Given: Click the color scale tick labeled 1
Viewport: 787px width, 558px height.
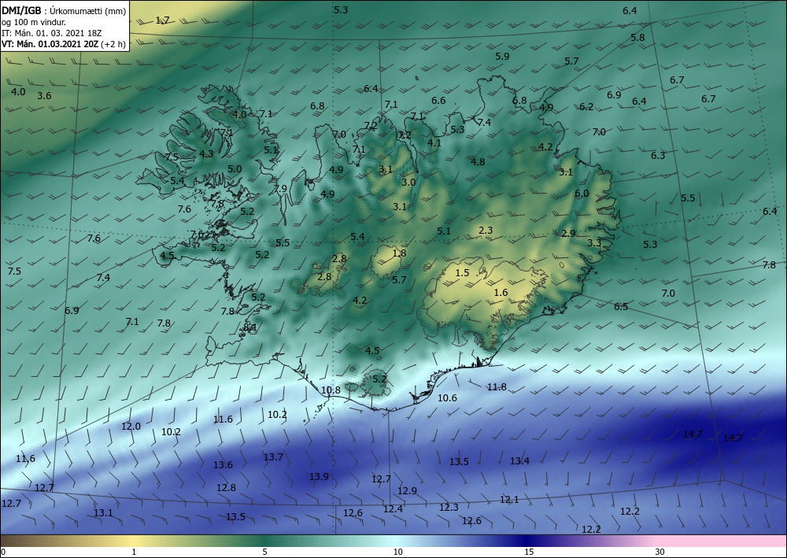Looking at the screenshot, I should 134,552.
